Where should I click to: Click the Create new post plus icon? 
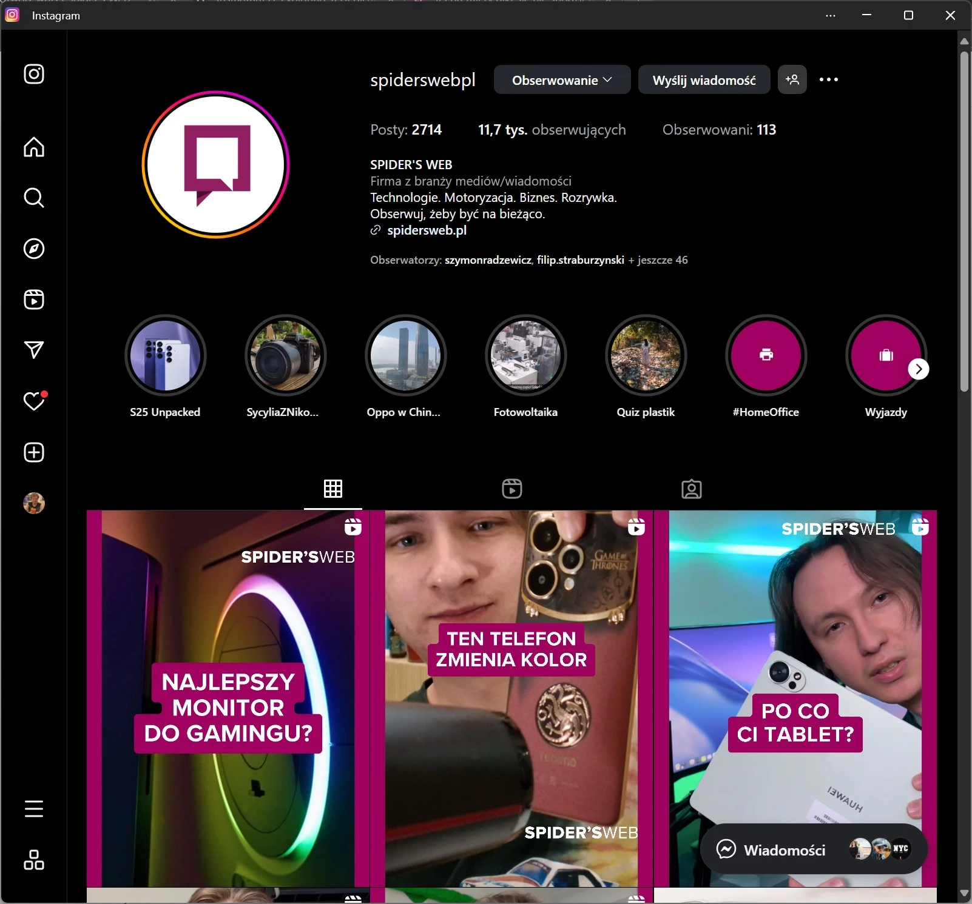pos(34,452)
